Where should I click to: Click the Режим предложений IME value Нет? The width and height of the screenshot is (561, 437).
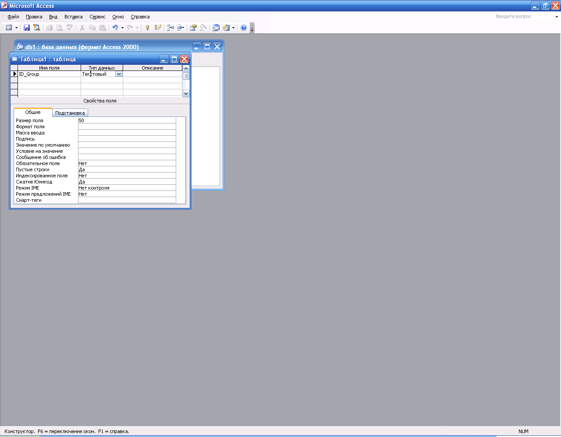pyautogui.click(x=127, y=194)
